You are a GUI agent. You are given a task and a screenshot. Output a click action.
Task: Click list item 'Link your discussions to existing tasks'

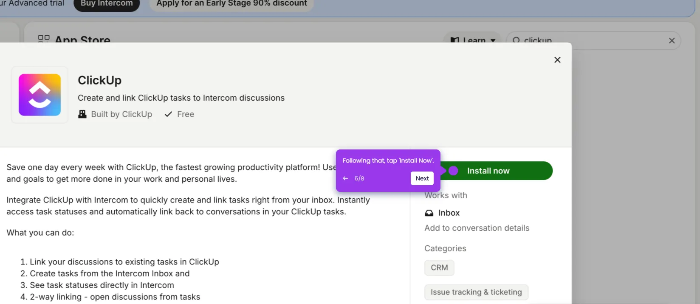click(124, 262)
